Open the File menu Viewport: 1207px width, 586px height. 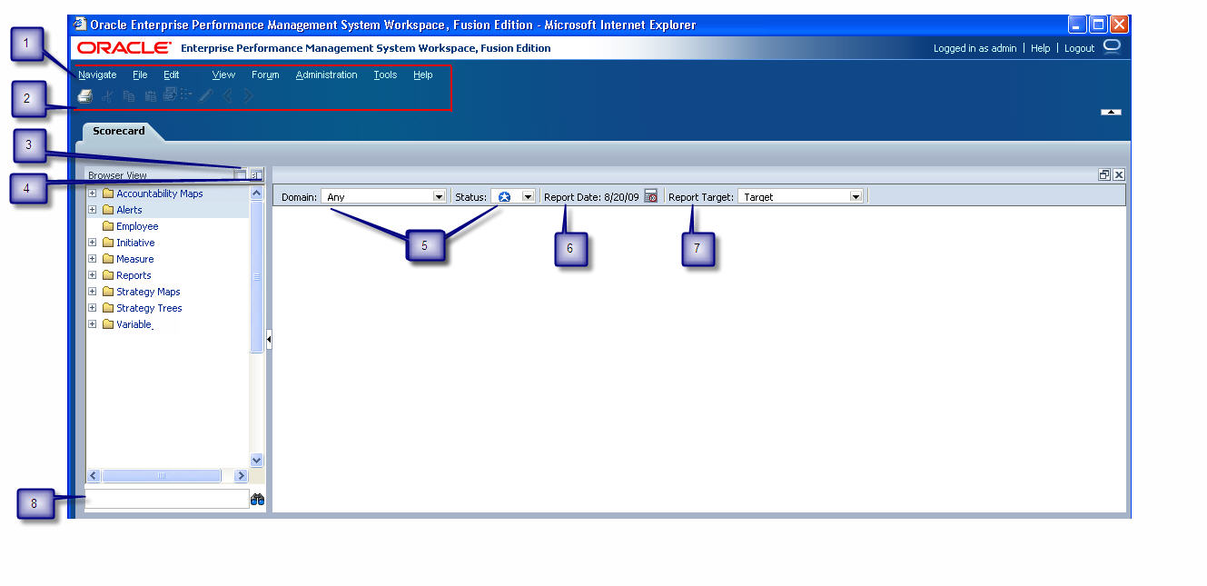(140, 74)
